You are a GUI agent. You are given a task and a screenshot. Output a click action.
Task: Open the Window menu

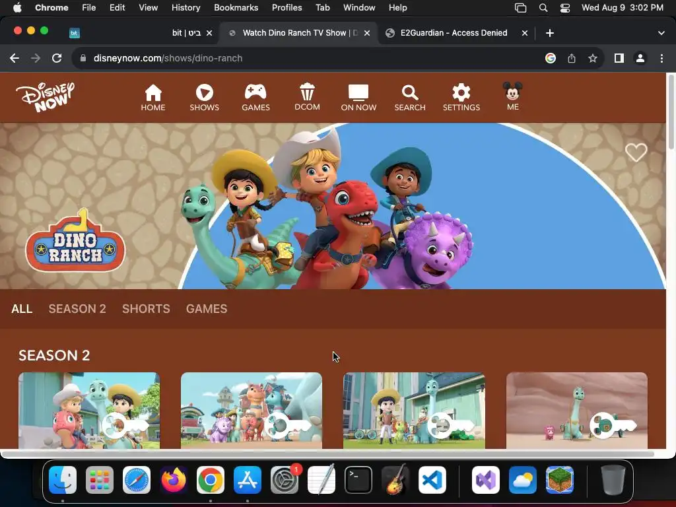pos(359,8)
